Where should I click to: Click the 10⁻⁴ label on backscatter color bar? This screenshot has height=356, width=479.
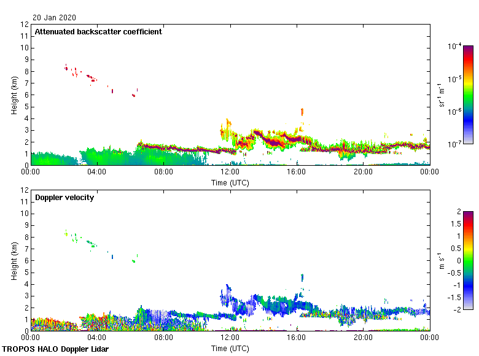(455, 46)
